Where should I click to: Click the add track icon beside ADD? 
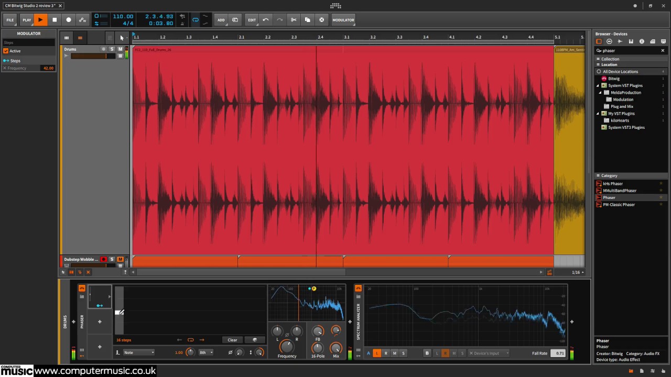click(x=235, y=20)
